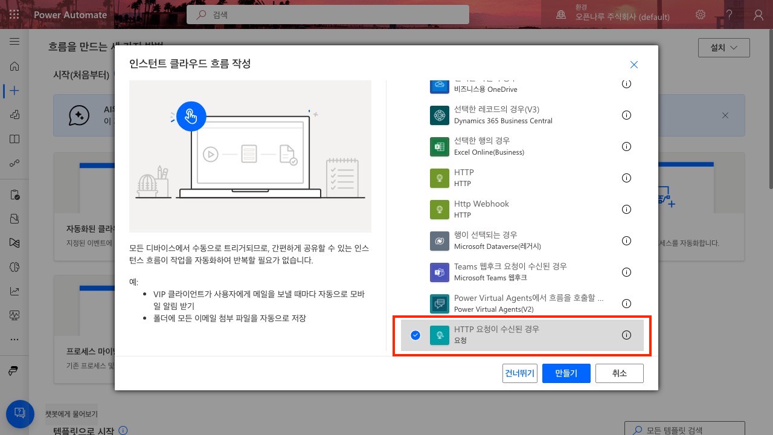Image resolution: width=773 pixels, height=435 pixels.
Task: Click the settings gear icon
Action: [701, 14]
